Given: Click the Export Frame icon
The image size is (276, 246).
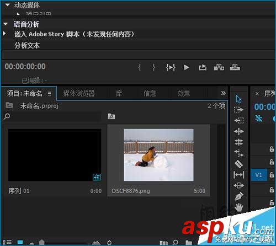Looking at the screenshot, I should coord(203,67).
